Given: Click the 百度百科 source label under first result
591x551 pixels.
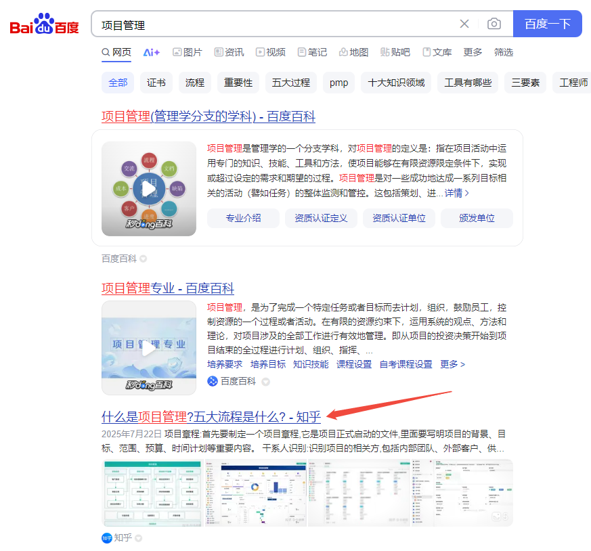Looking at the screenshot, I should [119, 259].
